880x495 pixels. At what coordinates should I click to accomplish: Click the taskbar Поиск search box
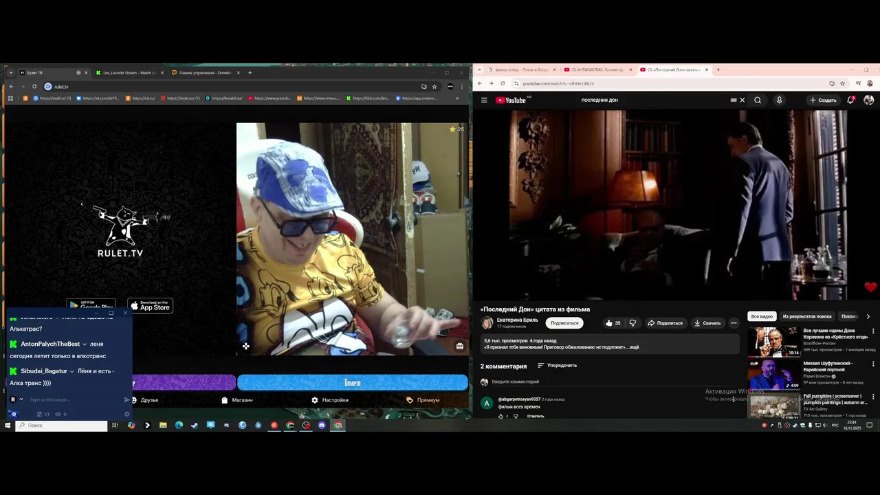[62, 426]
